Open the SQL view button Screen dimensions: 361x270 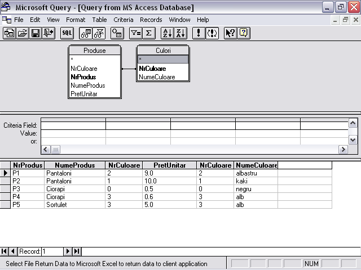[x=67, y=33]
